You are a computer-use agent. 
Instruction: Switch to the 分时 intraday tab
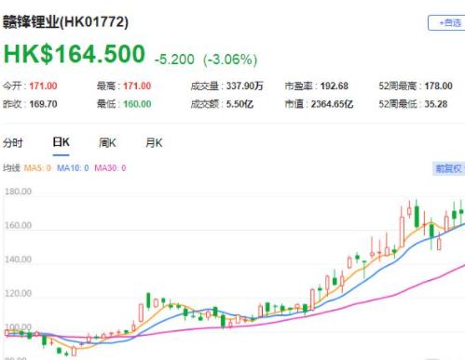pos(13,143)
